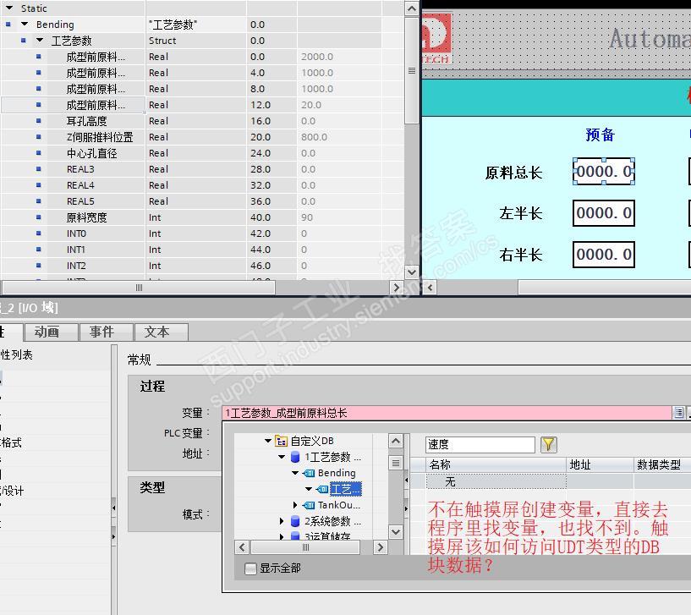This screenshot has width=691, height=615.
Task: Click the blue marker beside REAL3
Action: (x=39, y=169)
